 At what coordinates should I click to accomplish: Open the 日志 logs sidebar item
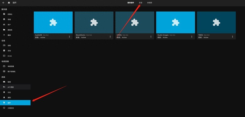tap(15, 92)
